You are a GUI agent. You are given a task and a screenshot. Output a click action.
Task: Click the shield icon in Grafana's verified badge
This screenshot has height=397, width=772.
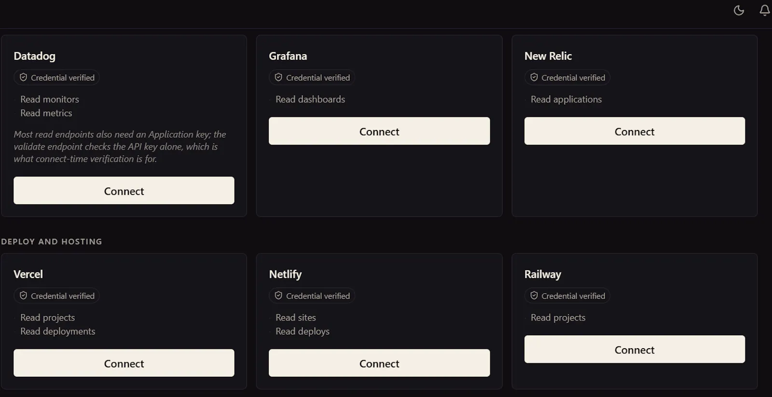tap(278, 77)
